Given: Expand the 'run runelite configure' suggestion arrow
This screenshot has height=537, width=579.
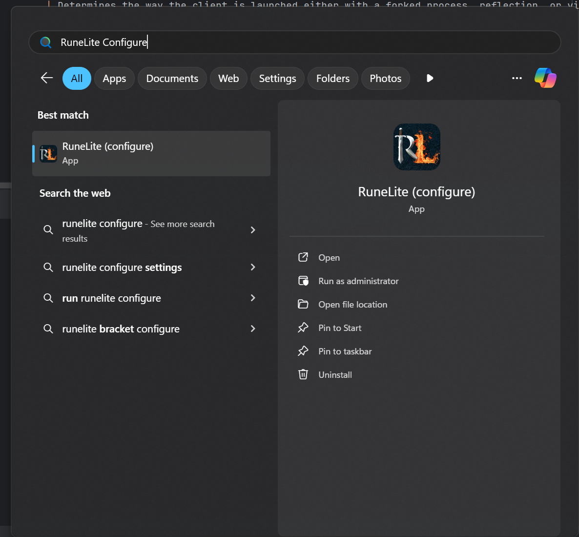Looking at the screenshot, I should point(253,298).
